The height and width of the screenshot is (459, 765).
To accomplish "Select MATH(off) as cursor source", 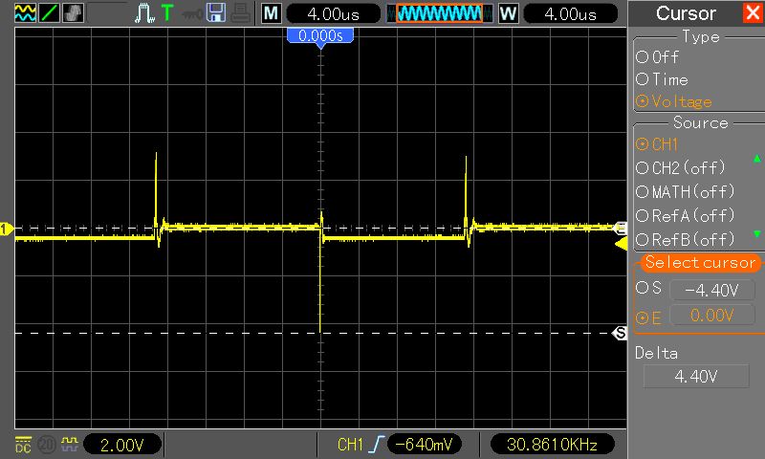I will point(685,191).
